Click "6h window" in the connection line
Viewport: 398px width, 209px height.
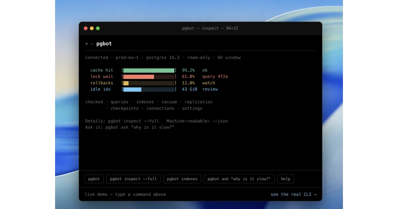point(229,58)
